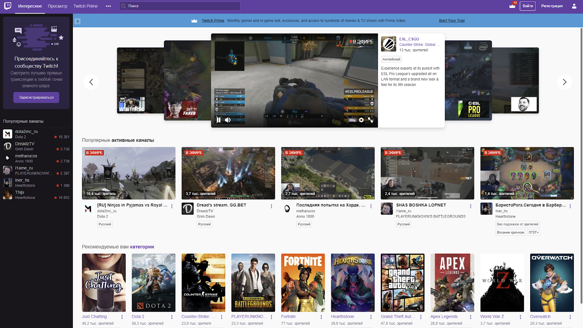583x328 pixels.
Task: Open dota2mc_ru channel in sidebar
Action: point(36,134)
